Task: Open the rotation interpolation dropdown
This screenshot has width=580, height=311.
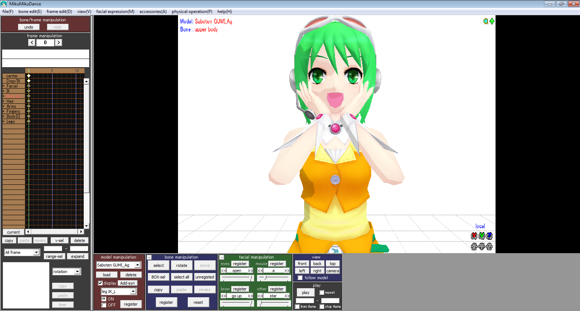Action: tap(77, 272)
